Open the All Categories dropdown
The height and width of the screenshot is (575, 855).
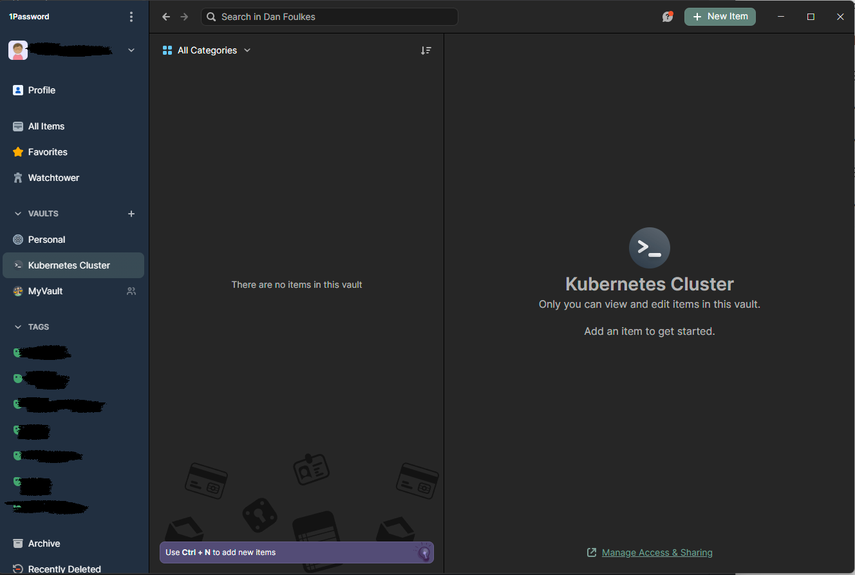tap(207, 50)
